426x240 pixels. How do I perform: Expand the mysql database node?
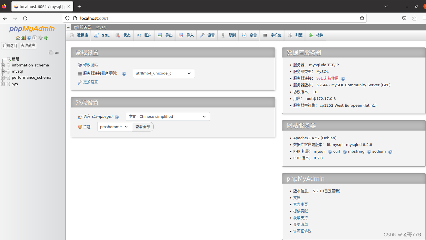pyautogui.click(x=3, y=71)
